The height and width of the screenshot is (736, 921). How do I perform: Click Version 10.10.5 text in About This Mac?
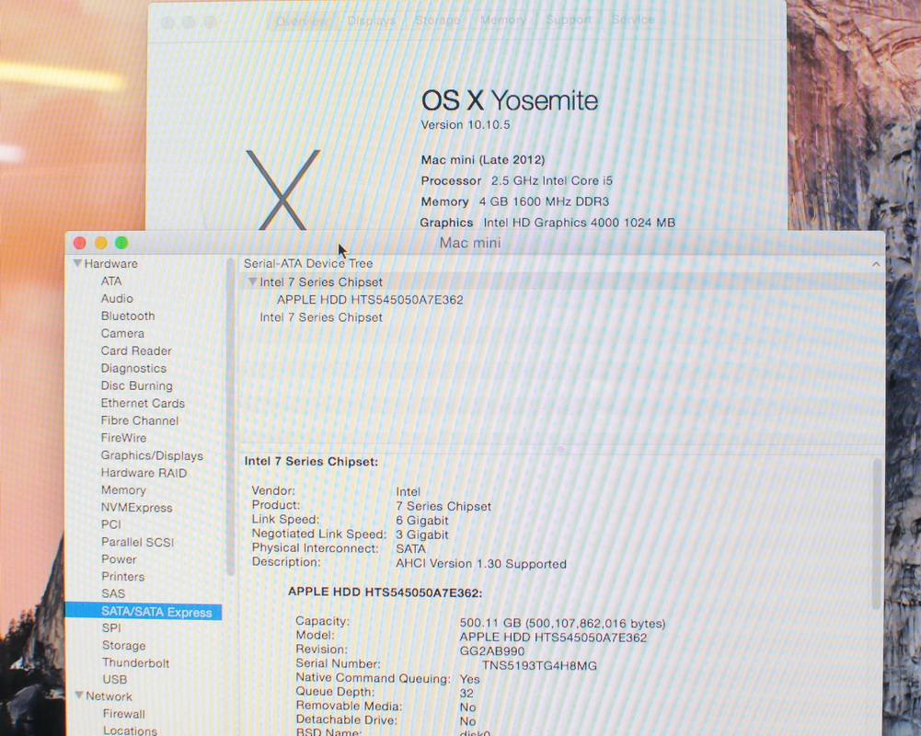[466, 124]
